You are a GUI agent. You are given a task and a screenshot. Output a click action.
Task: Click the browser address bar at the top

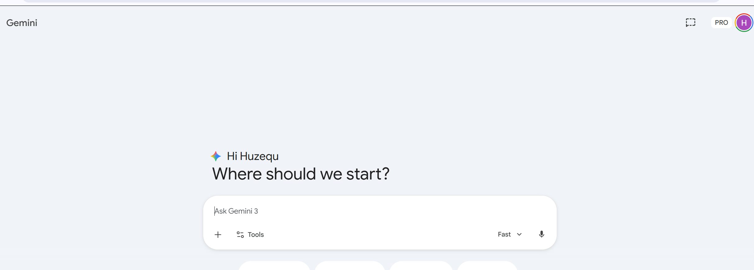(371, 1)
